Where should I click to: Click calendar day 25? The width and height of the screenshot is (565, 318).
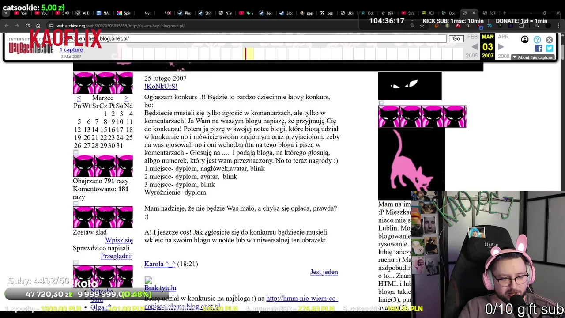point(129,138)
